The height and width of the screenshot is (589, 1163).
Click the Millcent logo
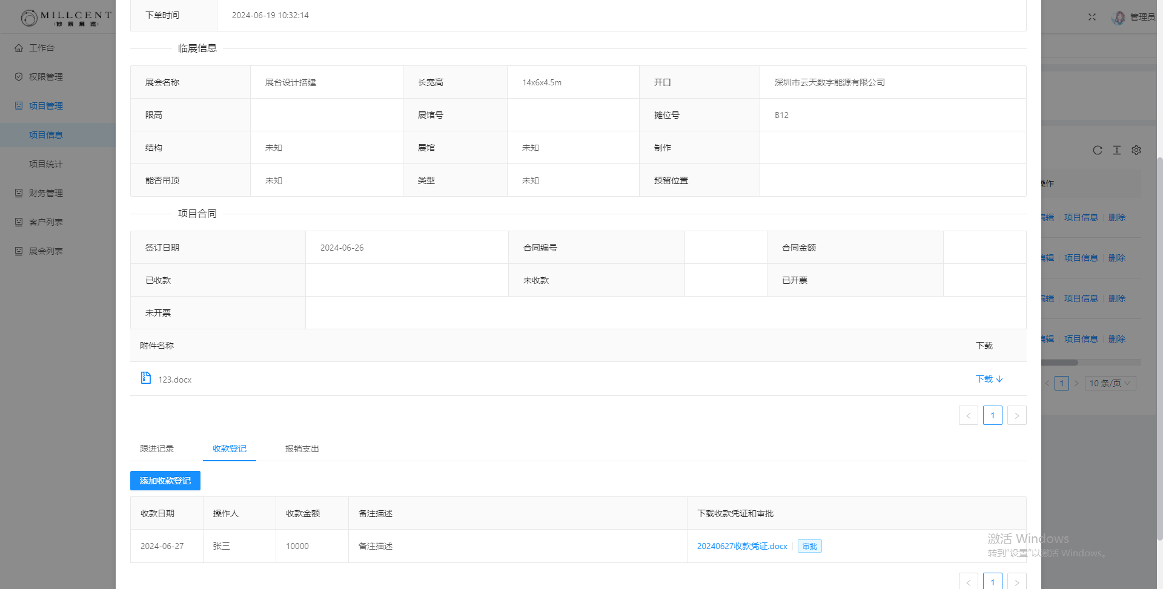point(66,18)
